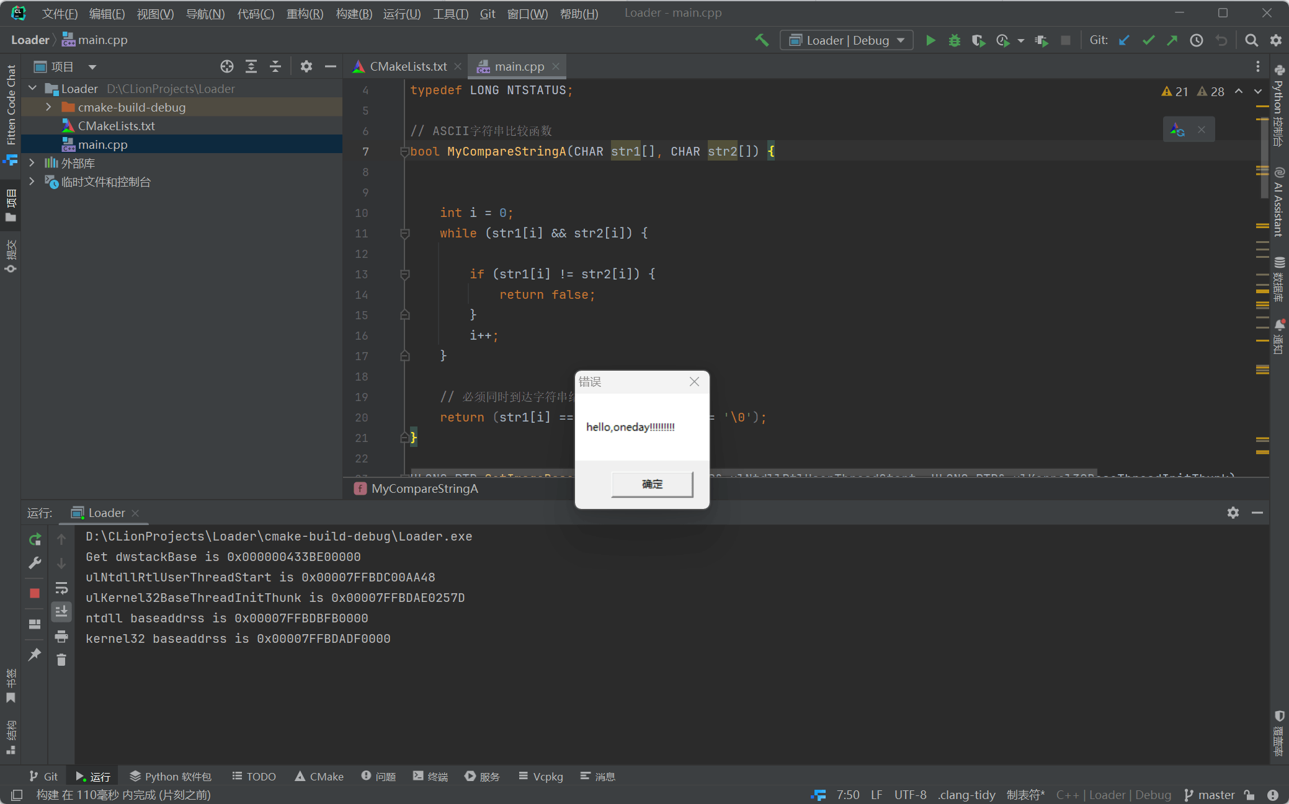The height and width of the screenshot is (804, 1289).
Task: Click the Build hammer icon
Action: click(762, 40)
